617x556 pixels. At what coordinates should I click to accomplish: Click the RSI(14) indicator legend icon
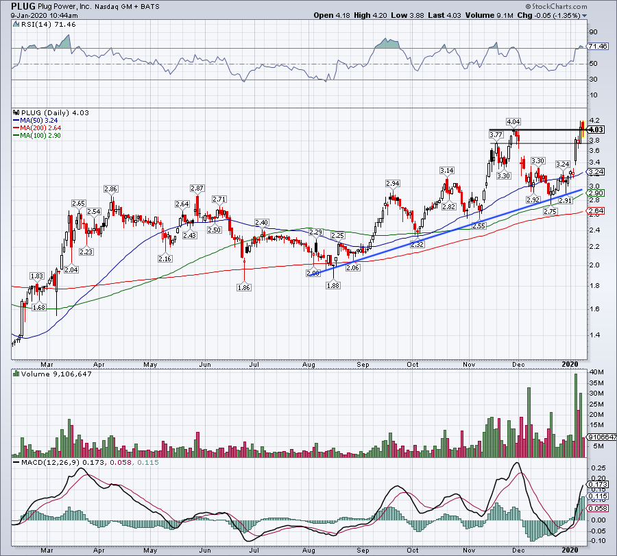point(16,25)
